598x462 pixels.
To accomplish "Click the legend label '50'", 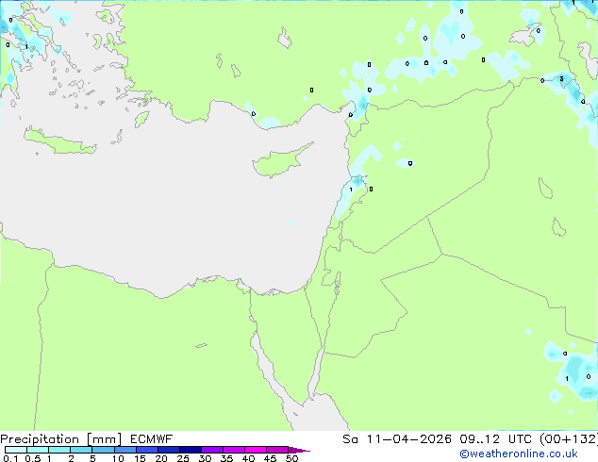I will click(291, 458).
